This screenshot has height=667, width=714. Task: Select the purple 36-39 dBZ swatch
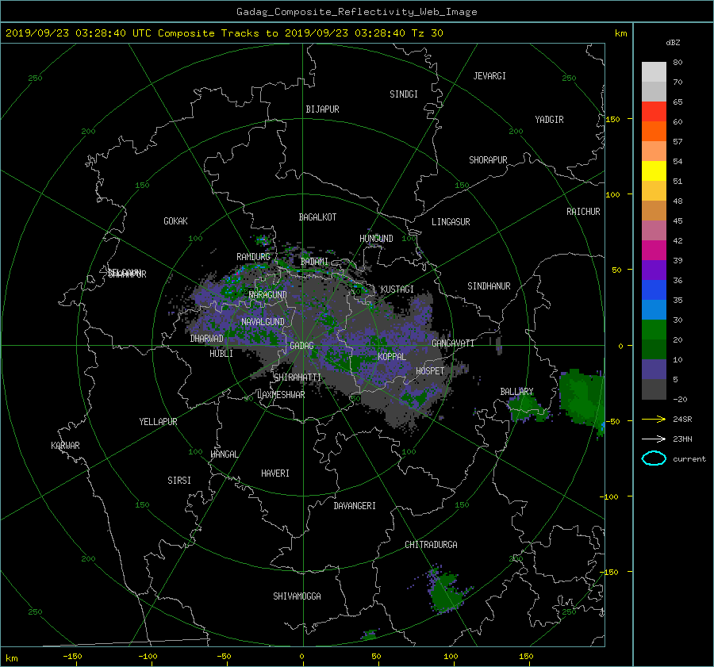click(x=654, y=270)
